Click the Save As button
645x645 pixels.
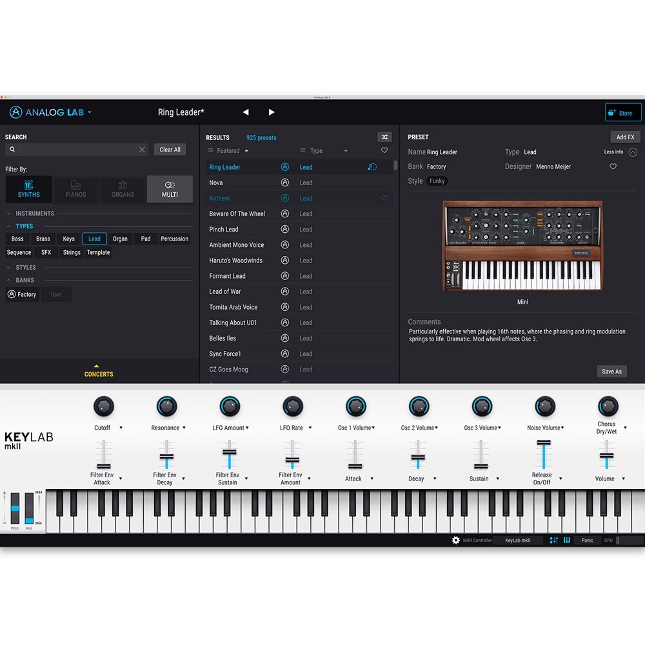611,371
